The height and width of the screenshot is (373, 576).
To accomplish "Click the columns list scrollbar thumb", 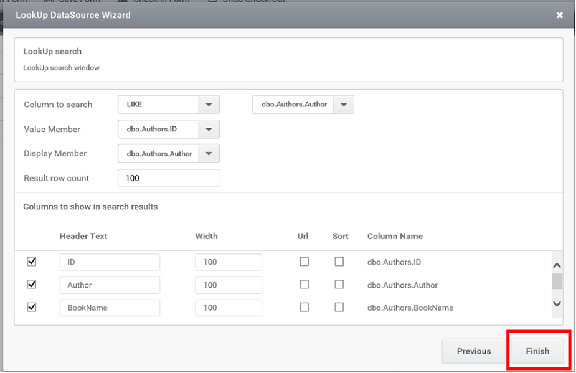I will (557, 281).
